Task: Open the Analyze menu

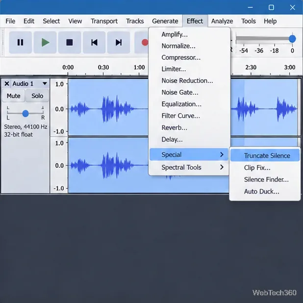Action: (222, 21)
